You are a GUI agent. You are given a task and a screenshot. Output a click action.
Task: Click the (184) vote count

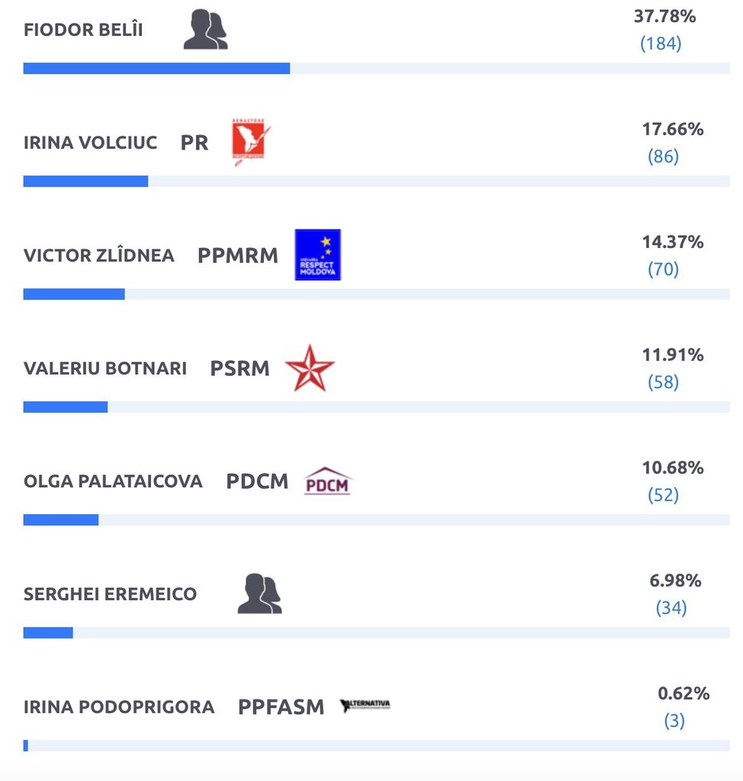click(x=661, y=43)
